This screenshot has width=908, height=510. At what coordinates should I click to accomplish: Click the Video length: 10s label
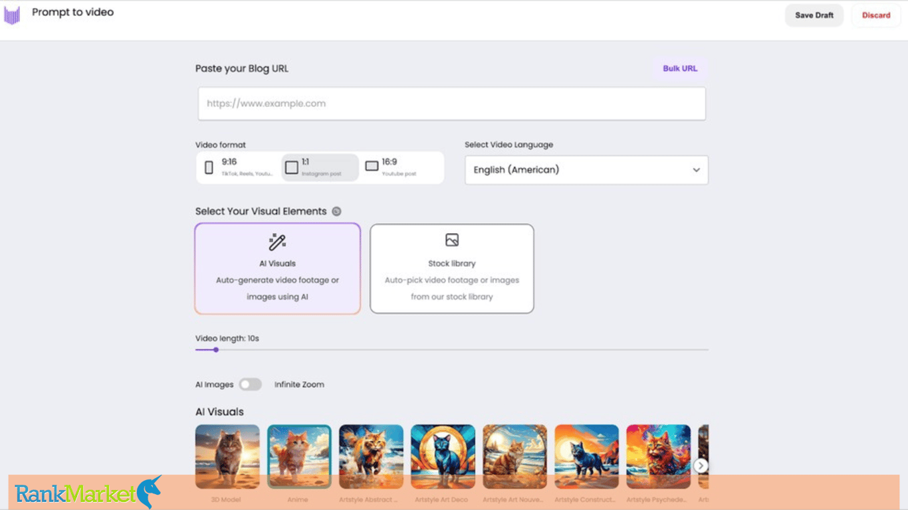click(227, 339)
